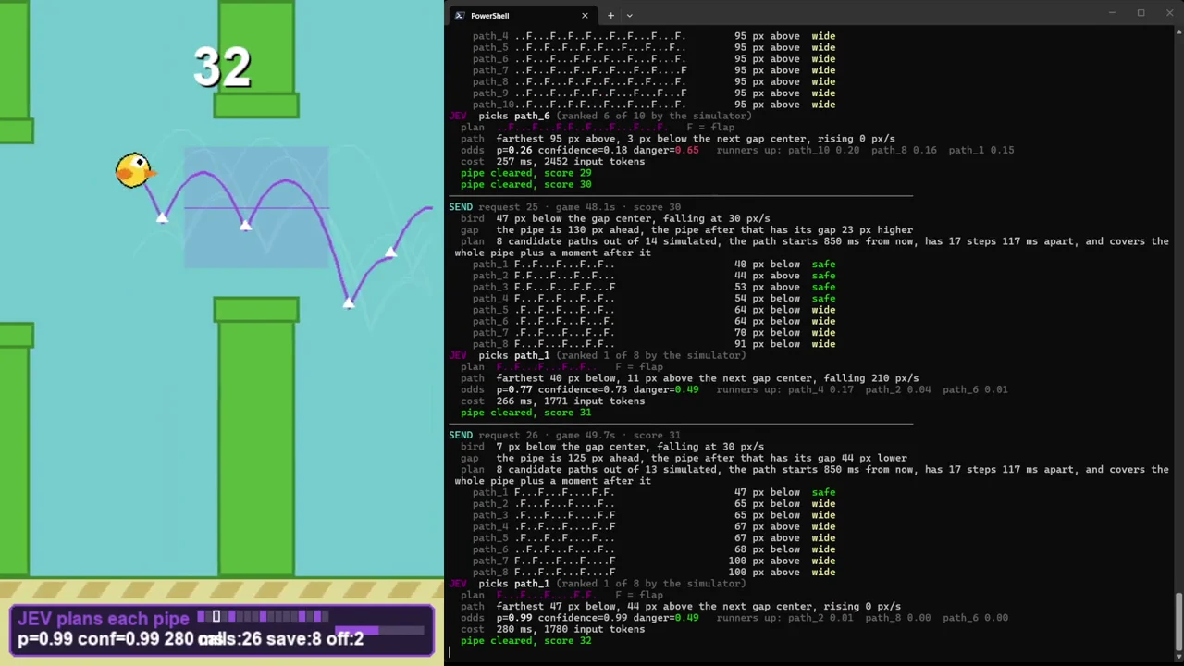
Task: Click the "266 ms, 1771 input tokens" cost line
Action: point(571,401)
